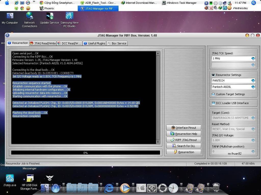Open the Reset Method dropdown
Screen dimensions: 261x195
(x=233, y=129)
